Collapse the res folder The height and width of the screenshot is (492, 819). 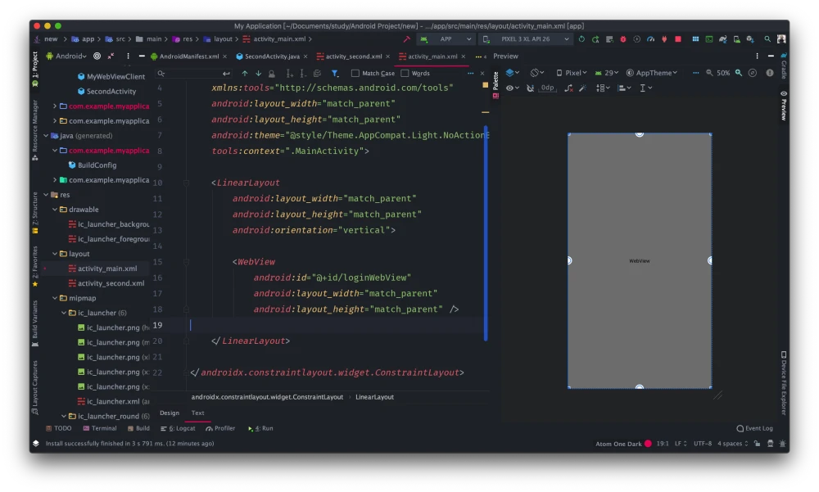click(x=46, y=195)
